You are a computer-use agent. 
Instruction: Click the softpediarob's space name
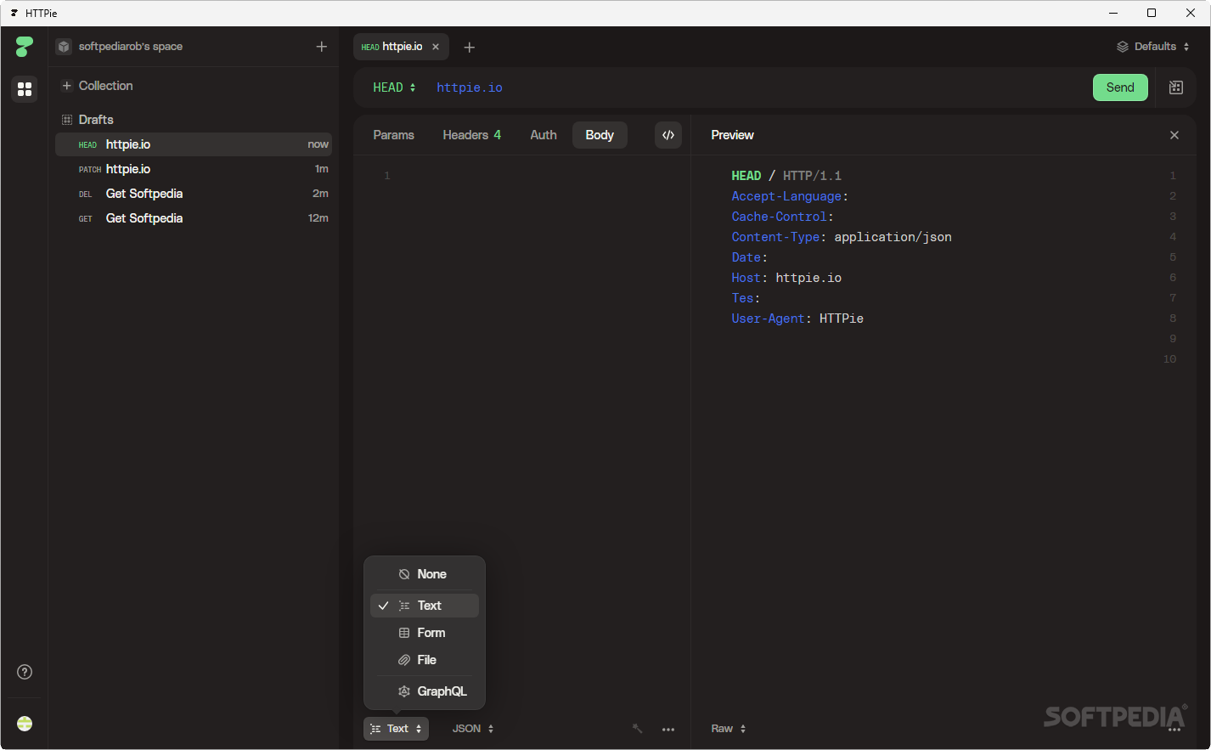click(131, 47)
